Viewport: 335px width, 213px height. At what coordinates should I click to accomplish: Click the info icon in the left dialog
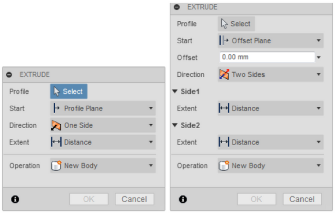click(x=15, y=199)
